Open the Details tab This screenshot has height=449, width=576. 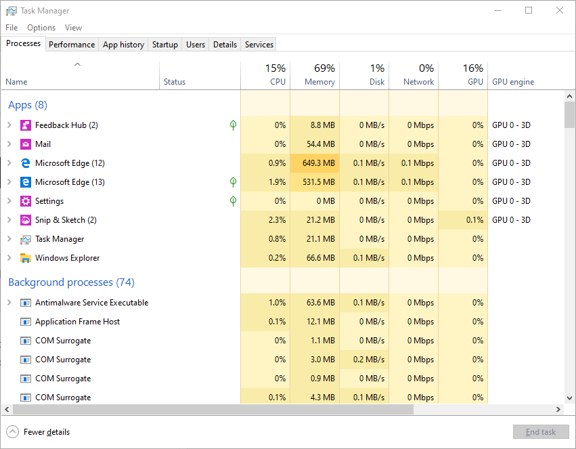click(225, 45)
